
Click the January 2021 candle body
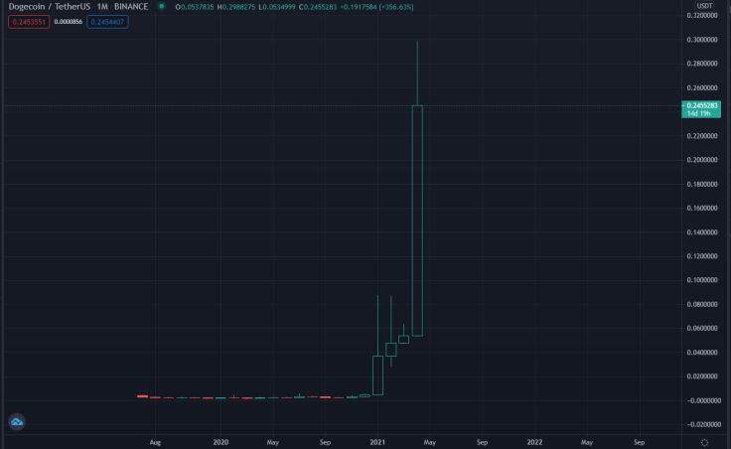point(377,375)
